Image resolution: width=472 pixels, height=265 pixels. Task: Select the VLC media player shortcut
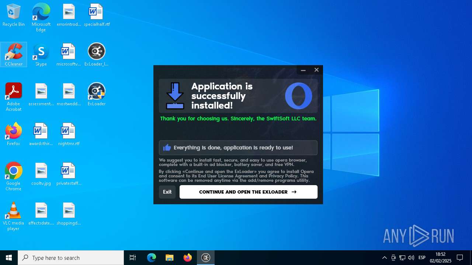[14, 216]
